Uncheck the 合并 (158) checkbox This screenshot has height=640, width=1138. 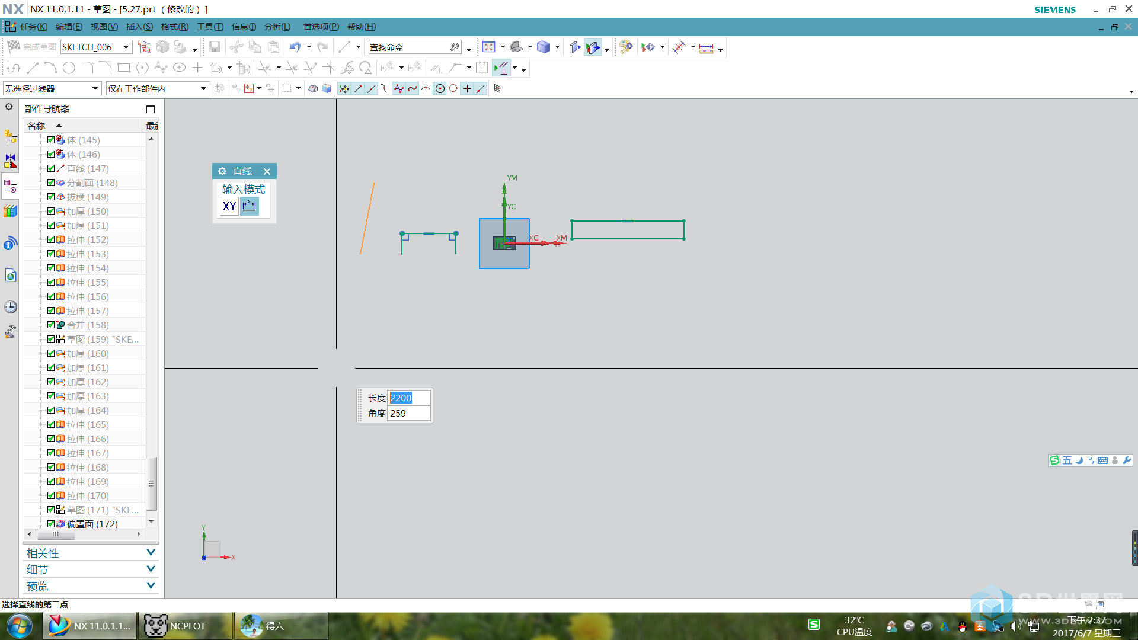(x=51, y=325)
